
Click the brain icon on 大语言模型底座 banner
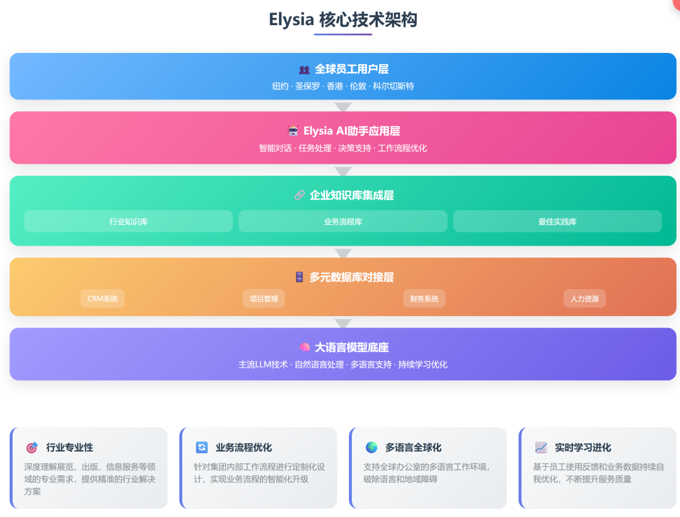tap(305, 347)
